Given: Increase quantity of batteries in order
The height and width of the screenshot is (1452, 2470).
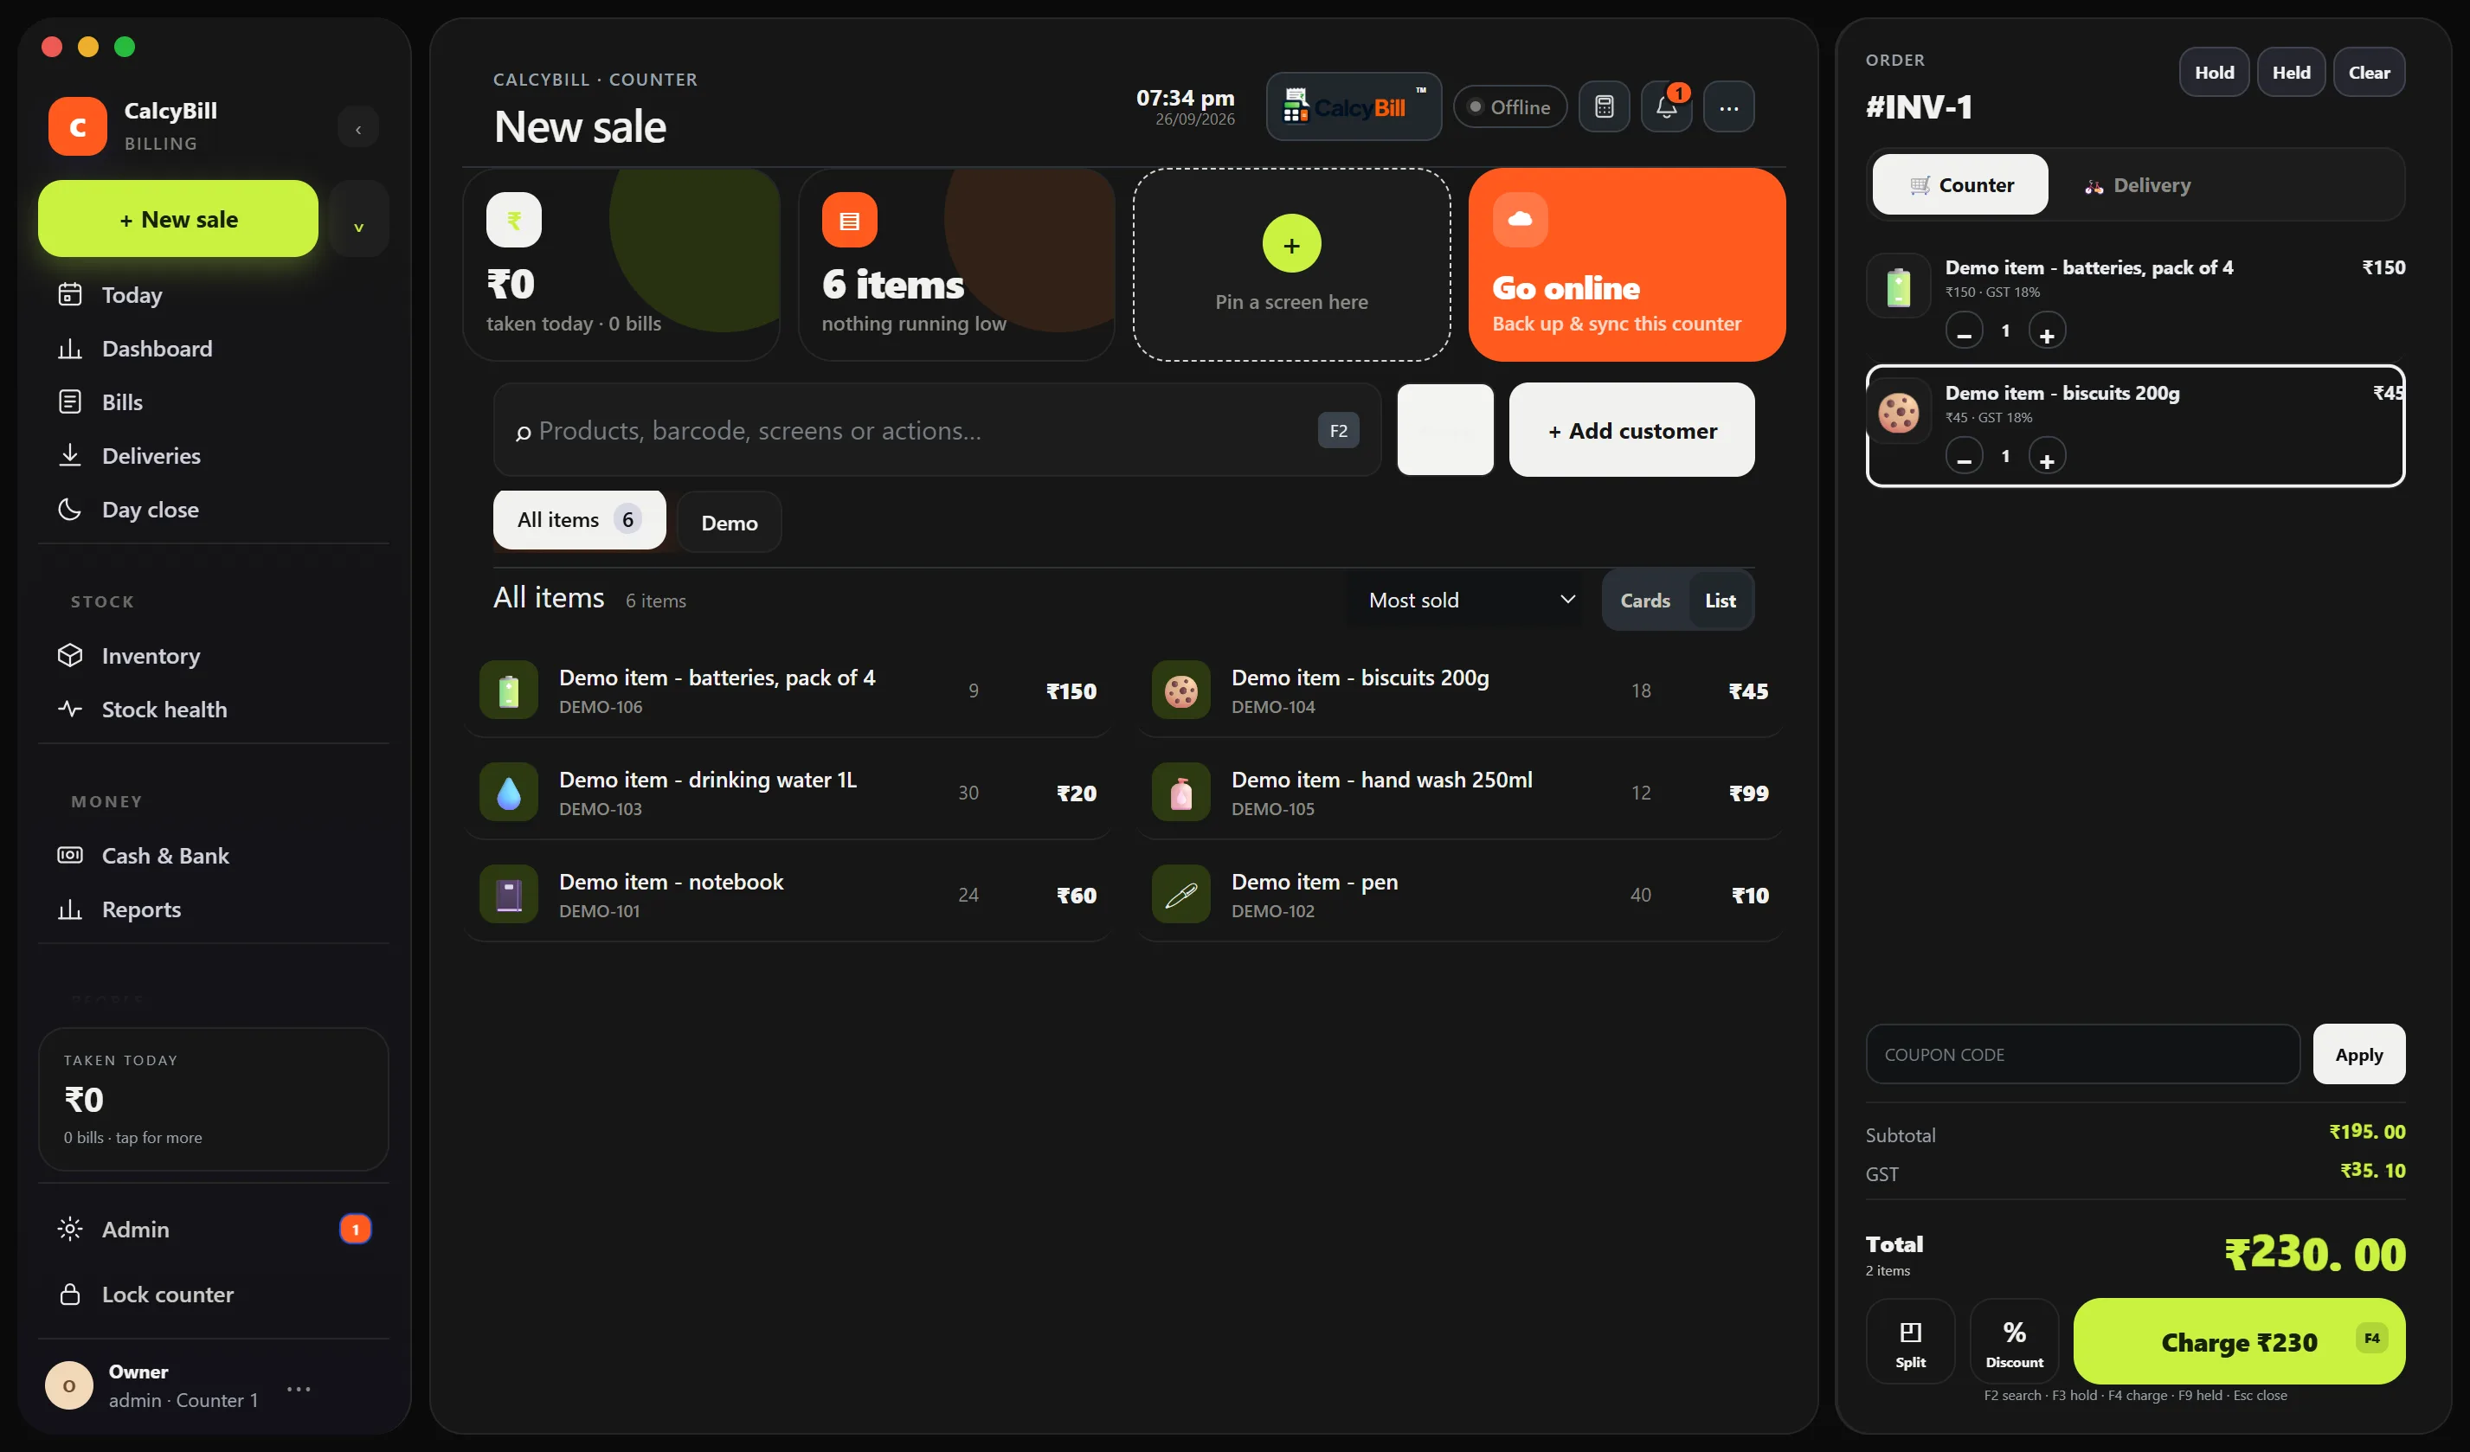Looking at the screenshot, I should 2047,331.
